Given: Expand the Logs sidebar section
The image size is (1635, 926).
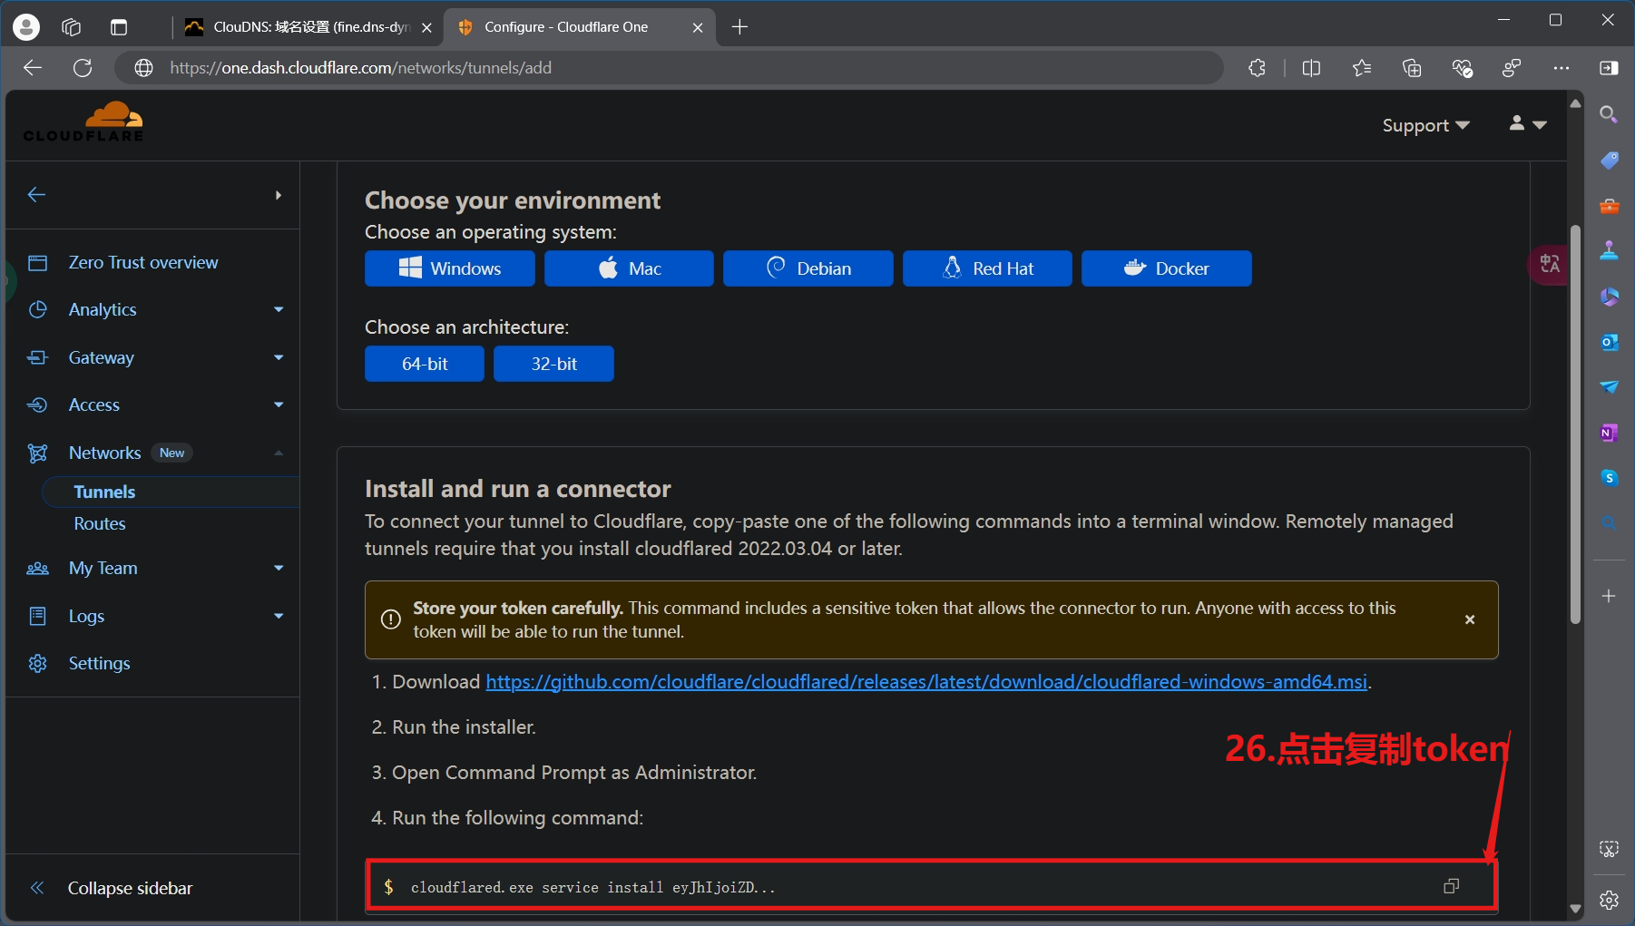Looking at the screenshot, I should pos(279,616).
